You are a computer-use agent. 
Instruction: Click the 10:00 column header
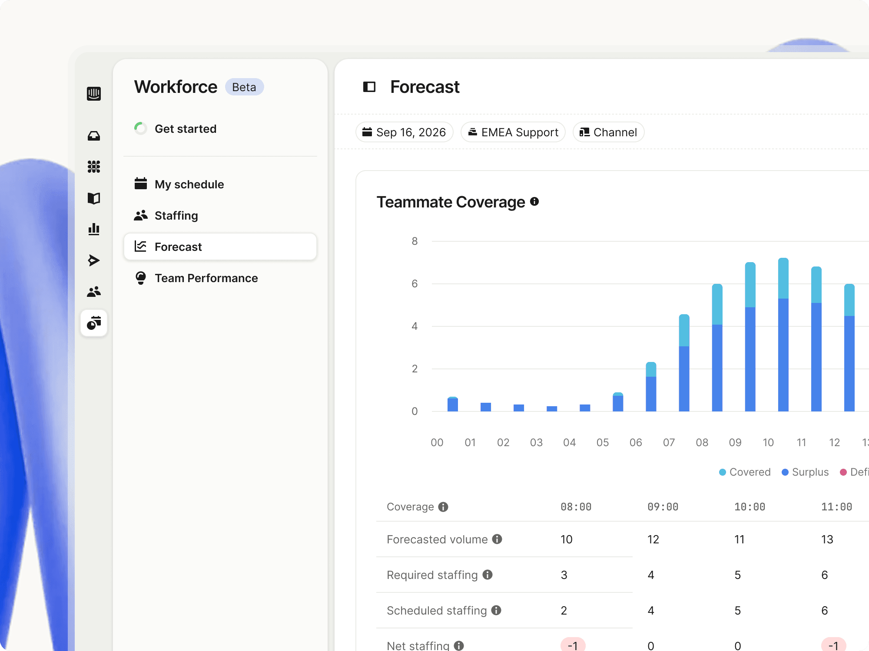tap(750, 507)
